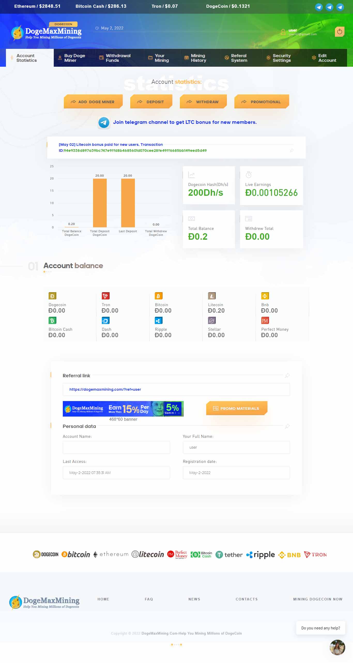The height and width of the screenshot is (663, 353).
Task: Click the DEPOSIT button
Action: (151, 102)
